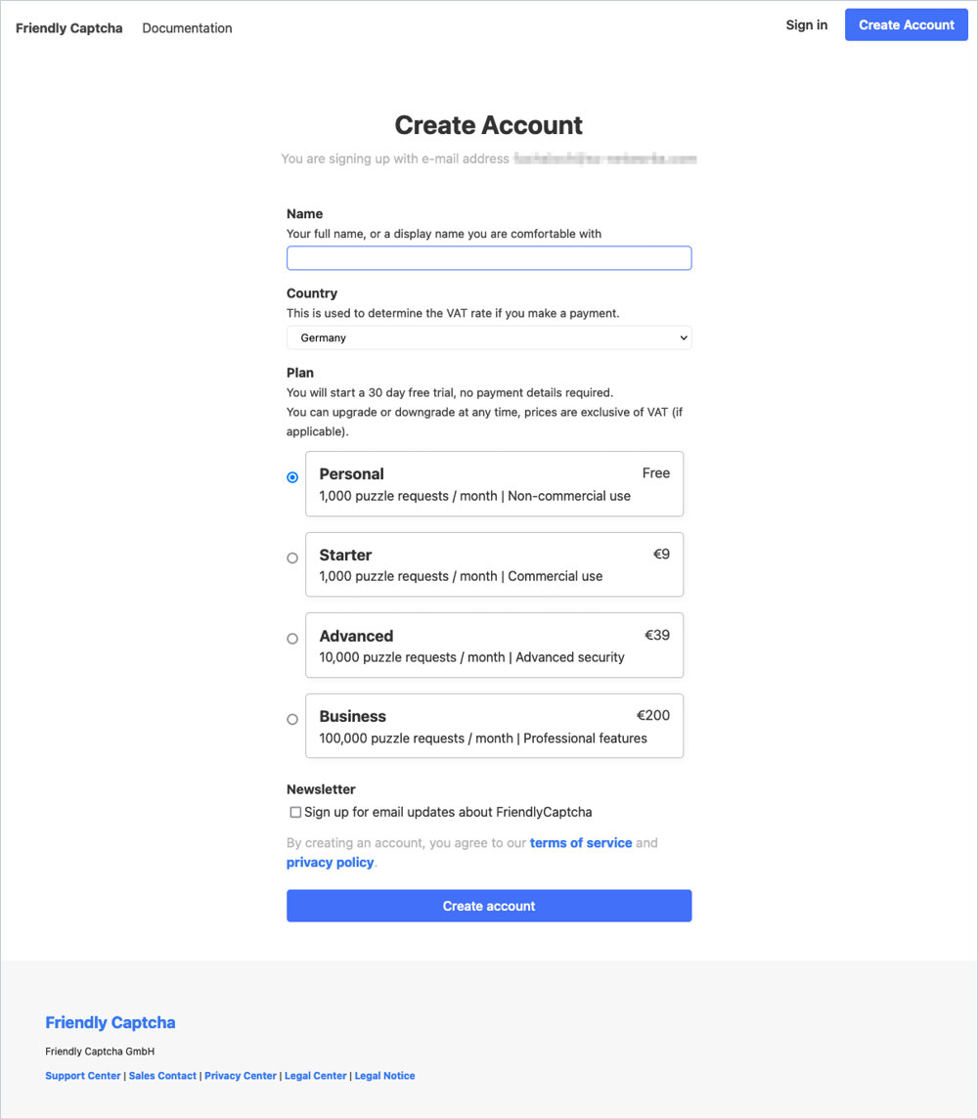Viewport: 978px width, 1119px height.
Task: Open the privacy policy link
Action: (x=330, y=863)
